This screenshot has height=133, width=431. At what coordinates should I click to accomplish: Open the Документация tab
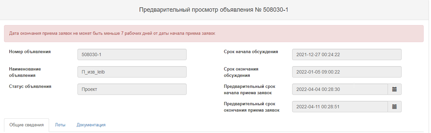click(x=91, y=125)
